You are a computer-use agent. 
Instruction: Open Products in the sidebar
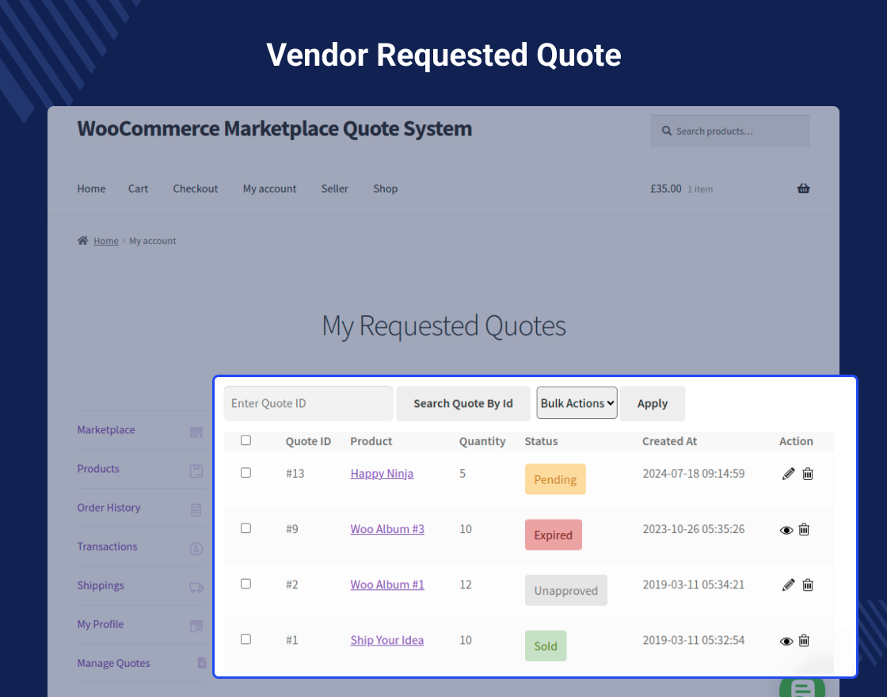98,468
